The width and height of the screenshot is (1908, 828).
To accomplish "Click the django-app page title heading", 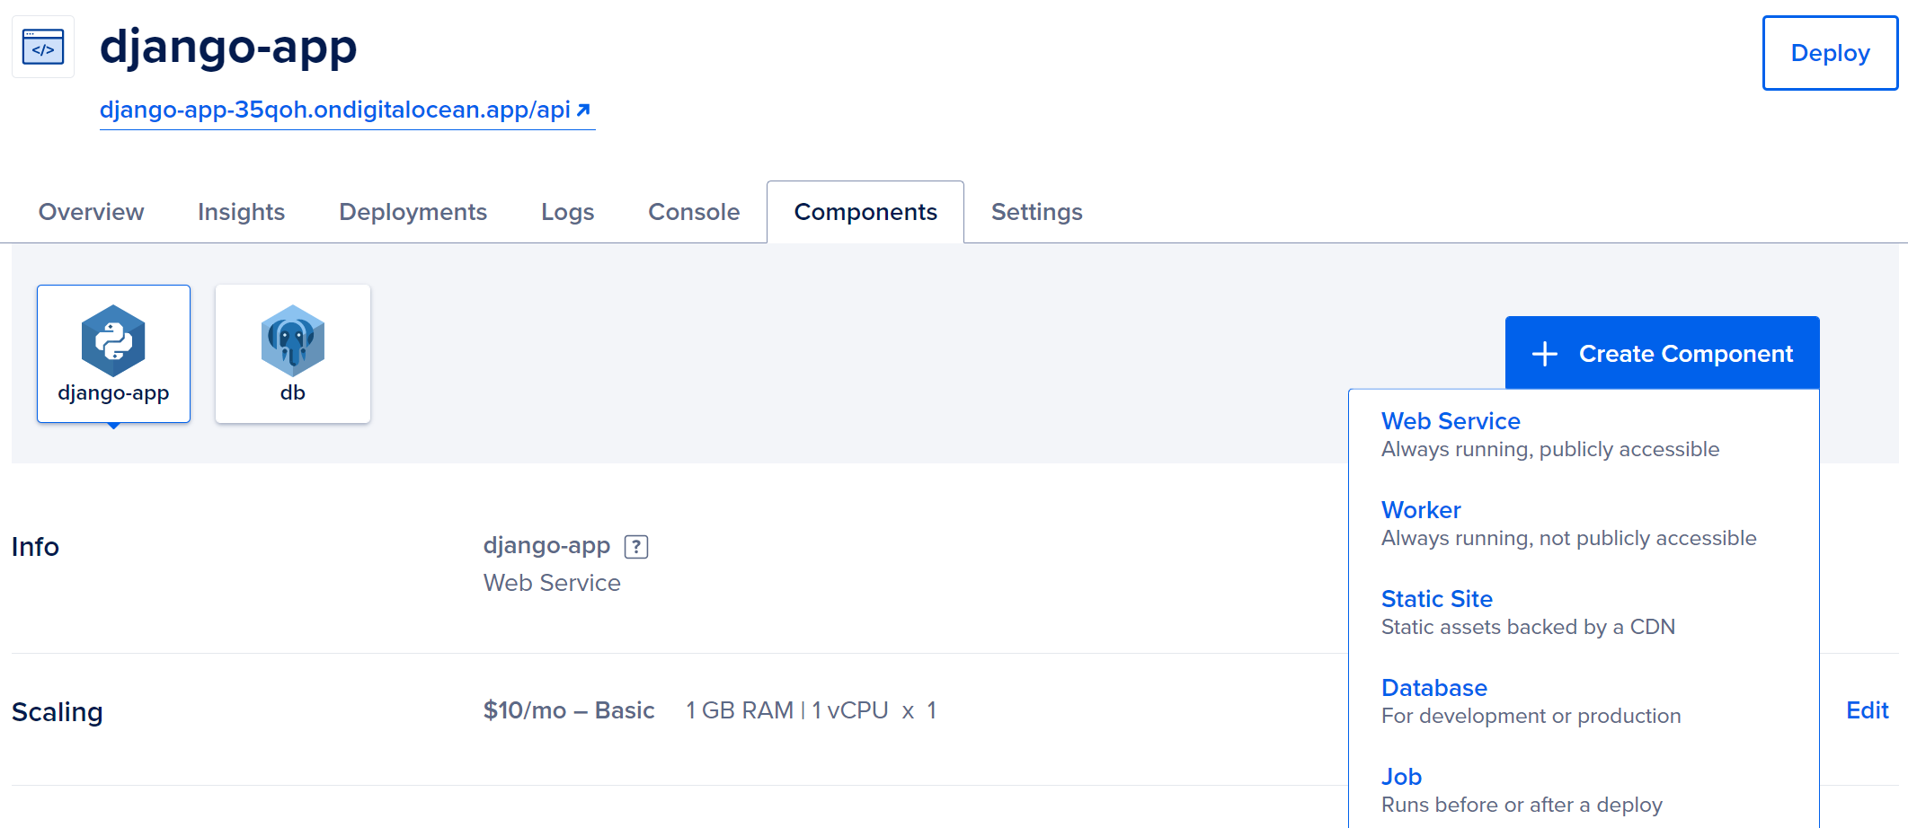I will coord(228,46).
